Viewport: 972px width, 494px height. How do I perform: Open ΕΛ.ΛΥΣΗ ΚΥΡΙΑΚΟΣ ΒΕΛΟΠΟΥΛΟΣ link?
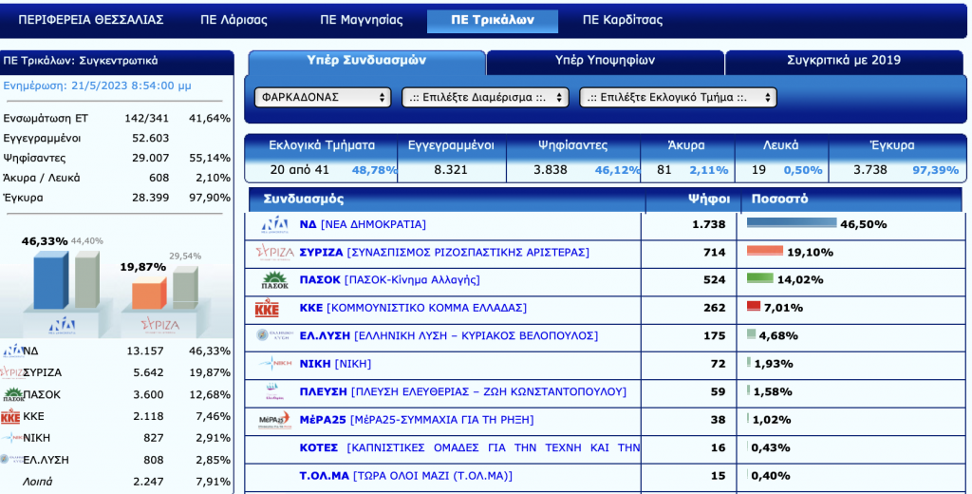[449, 335]
